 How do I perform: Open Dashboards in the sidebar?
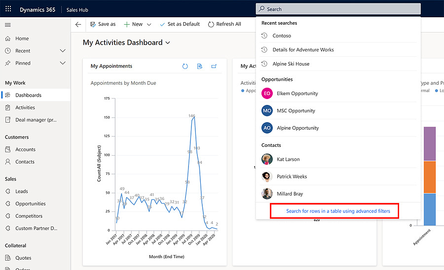click(35, 95)
